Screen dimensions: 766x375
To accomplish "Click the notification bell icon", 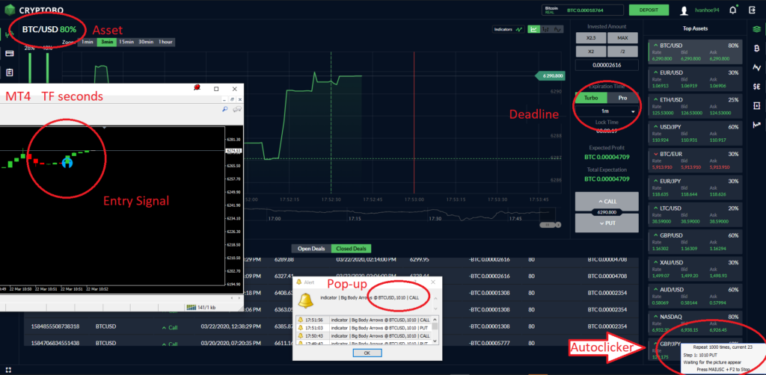I will pos(732,10).
